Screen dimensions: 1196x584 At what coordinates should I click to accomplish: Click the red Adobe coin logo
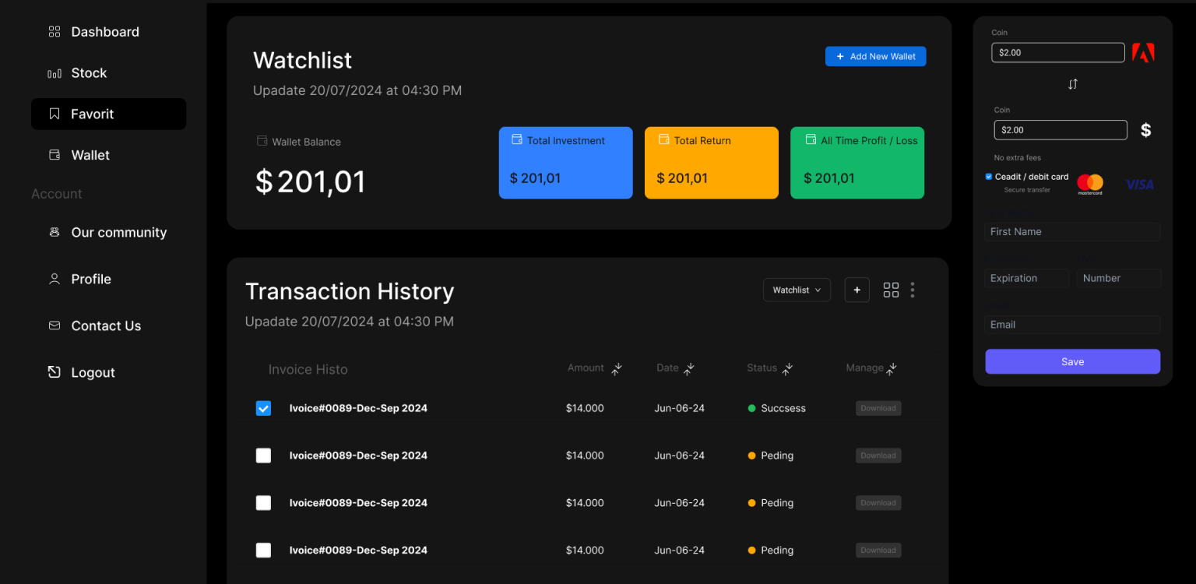[x=1143, y=52]
